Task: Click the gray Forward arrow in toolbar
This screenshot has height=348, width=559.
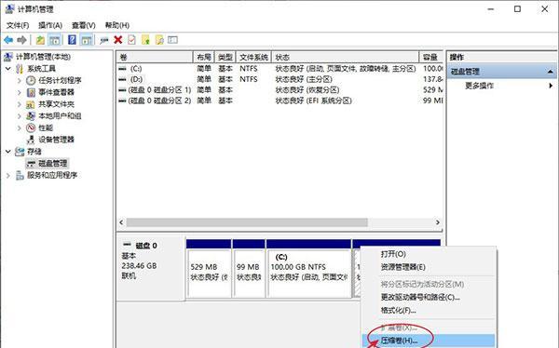Action: [x=21, y=40]
